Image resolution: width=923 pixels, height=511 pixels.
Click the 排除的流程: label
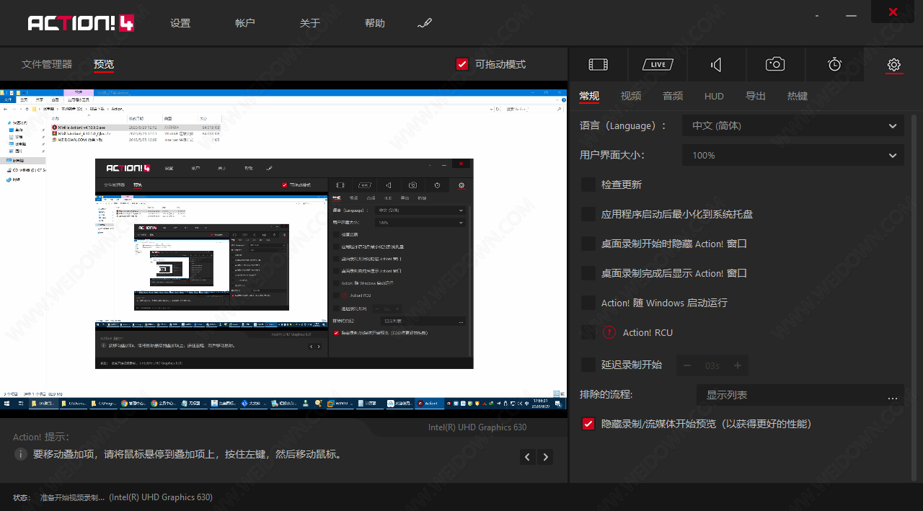tap(606, 394)
